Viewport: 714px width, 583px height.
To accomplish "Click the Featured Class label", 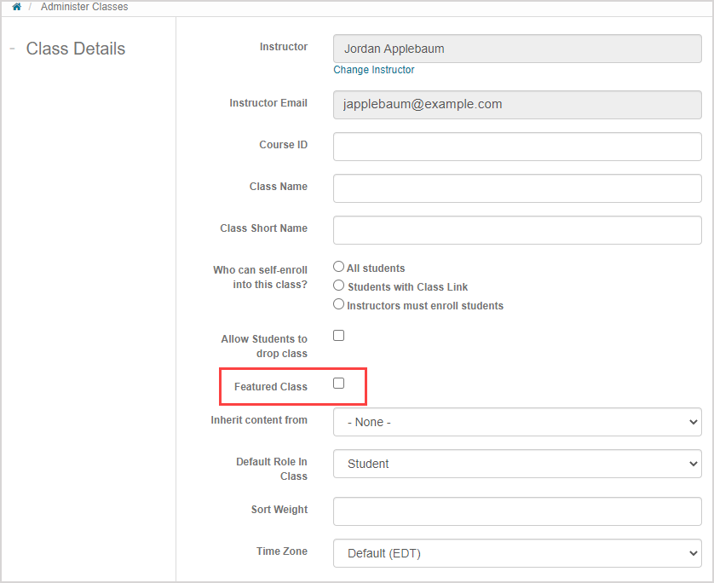I will [271, 387].
